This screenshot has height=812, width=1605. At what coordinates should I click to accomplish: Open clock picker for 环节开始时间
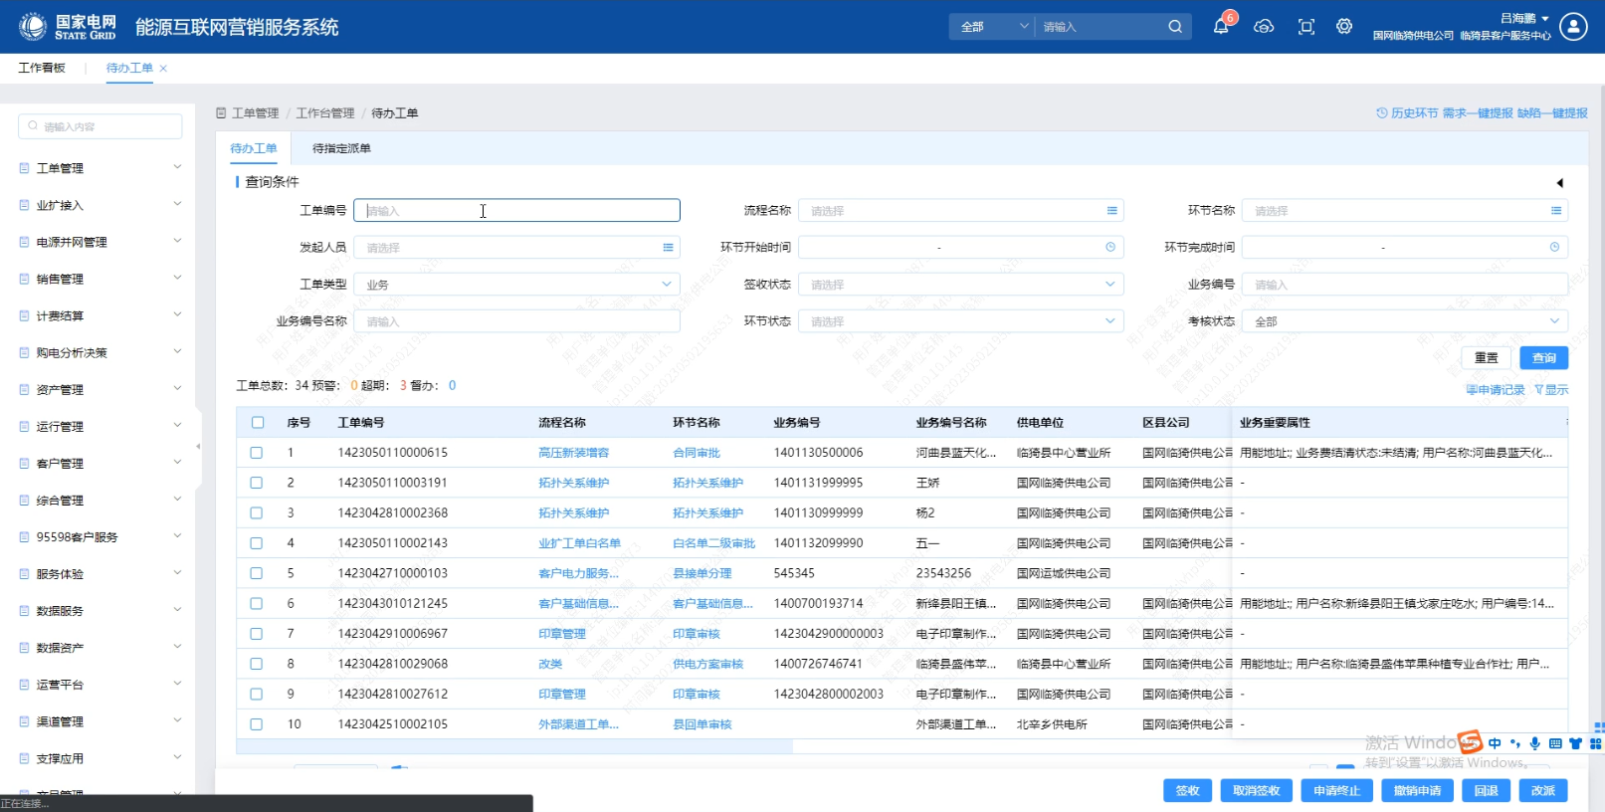tap(1110, 248)
